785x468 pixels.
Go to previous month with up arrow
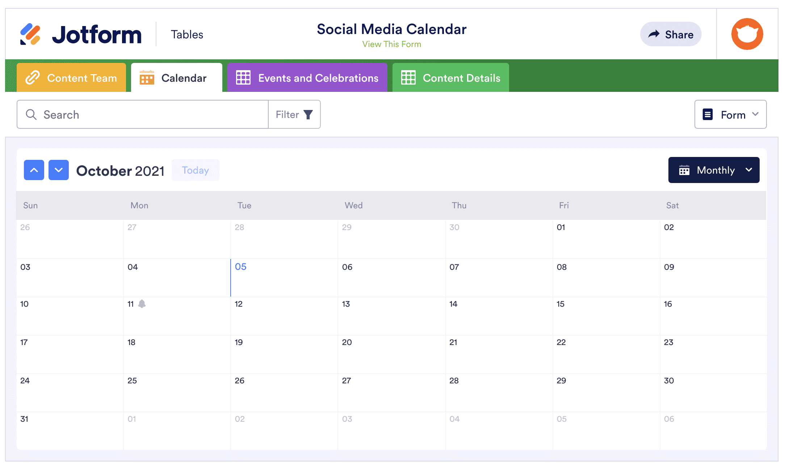34,170
